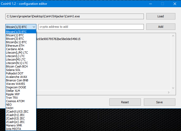This screenshot has height=131, width=181.
Task: Select Binance Coin BNB option
Action: 21,80
